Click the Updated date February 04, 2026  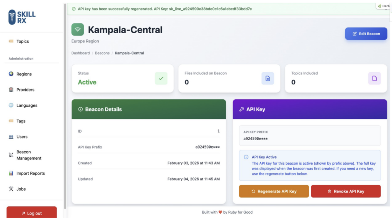click(x=193, y=179)
